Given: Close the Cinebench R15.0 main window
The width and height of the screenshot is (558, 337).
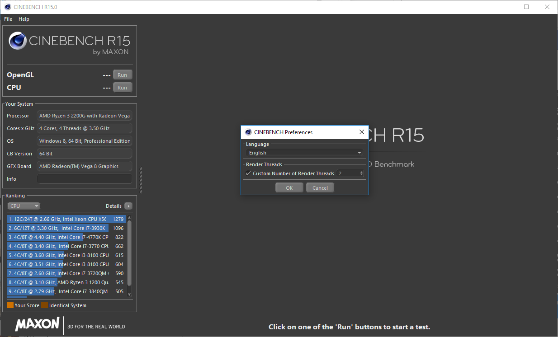Looking at the screenshot, I should [x=547, y=7].
